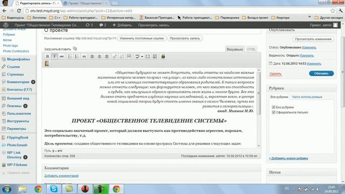Select the Часто используемые tab
Screen dimensions: 345x194
coord(307,97)
